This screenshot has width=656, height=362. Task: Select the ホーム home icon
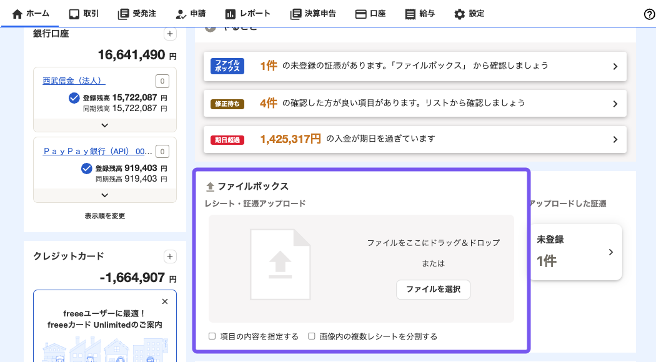pyautogui.click(x=16, y=12)
